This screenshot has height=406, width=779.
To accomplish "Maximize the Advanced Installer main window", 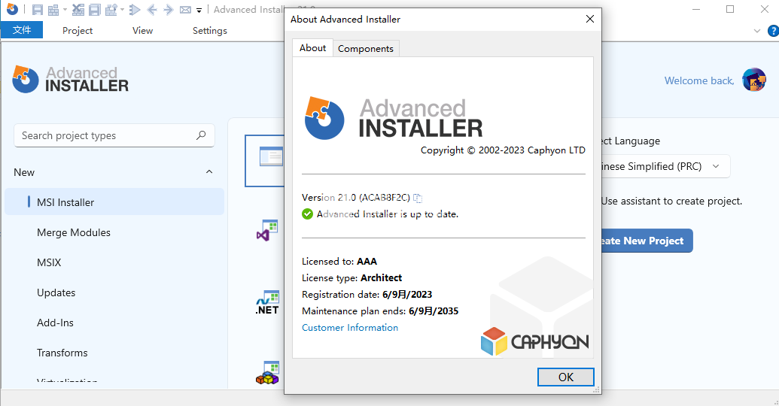I will (730, 10).
